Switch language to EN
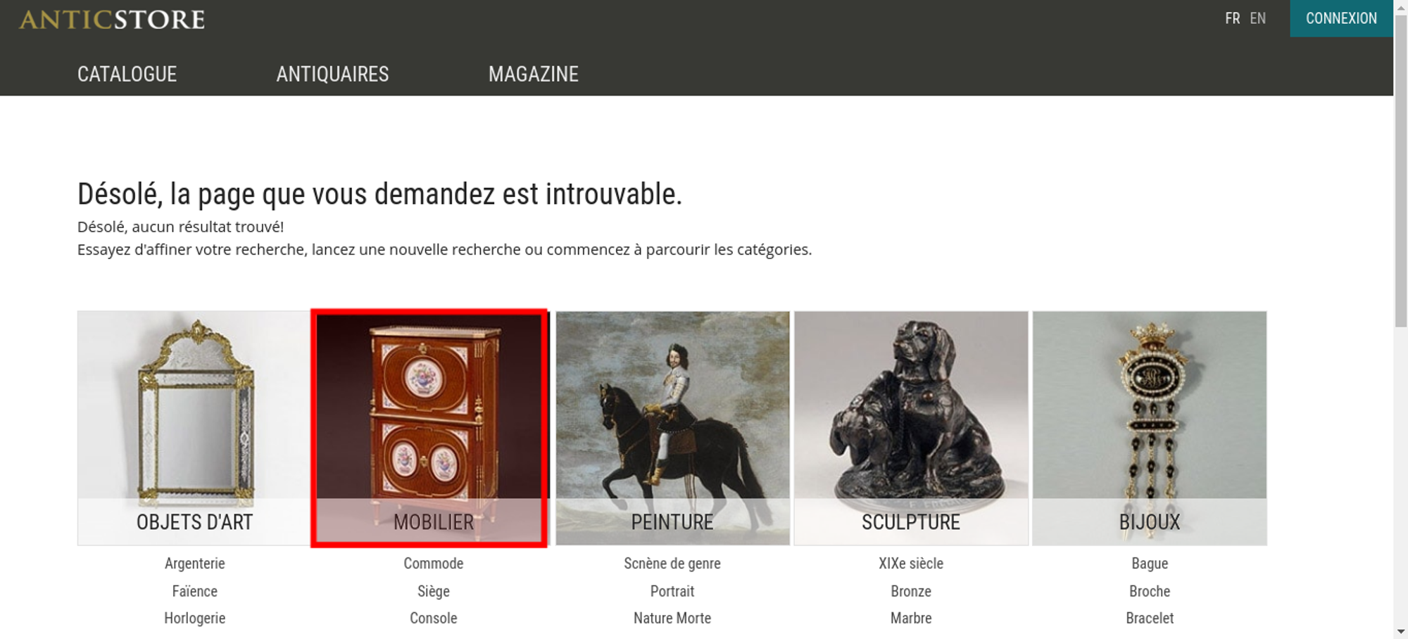Viewport: 1408px width, 639px height. coord(1257,18)
